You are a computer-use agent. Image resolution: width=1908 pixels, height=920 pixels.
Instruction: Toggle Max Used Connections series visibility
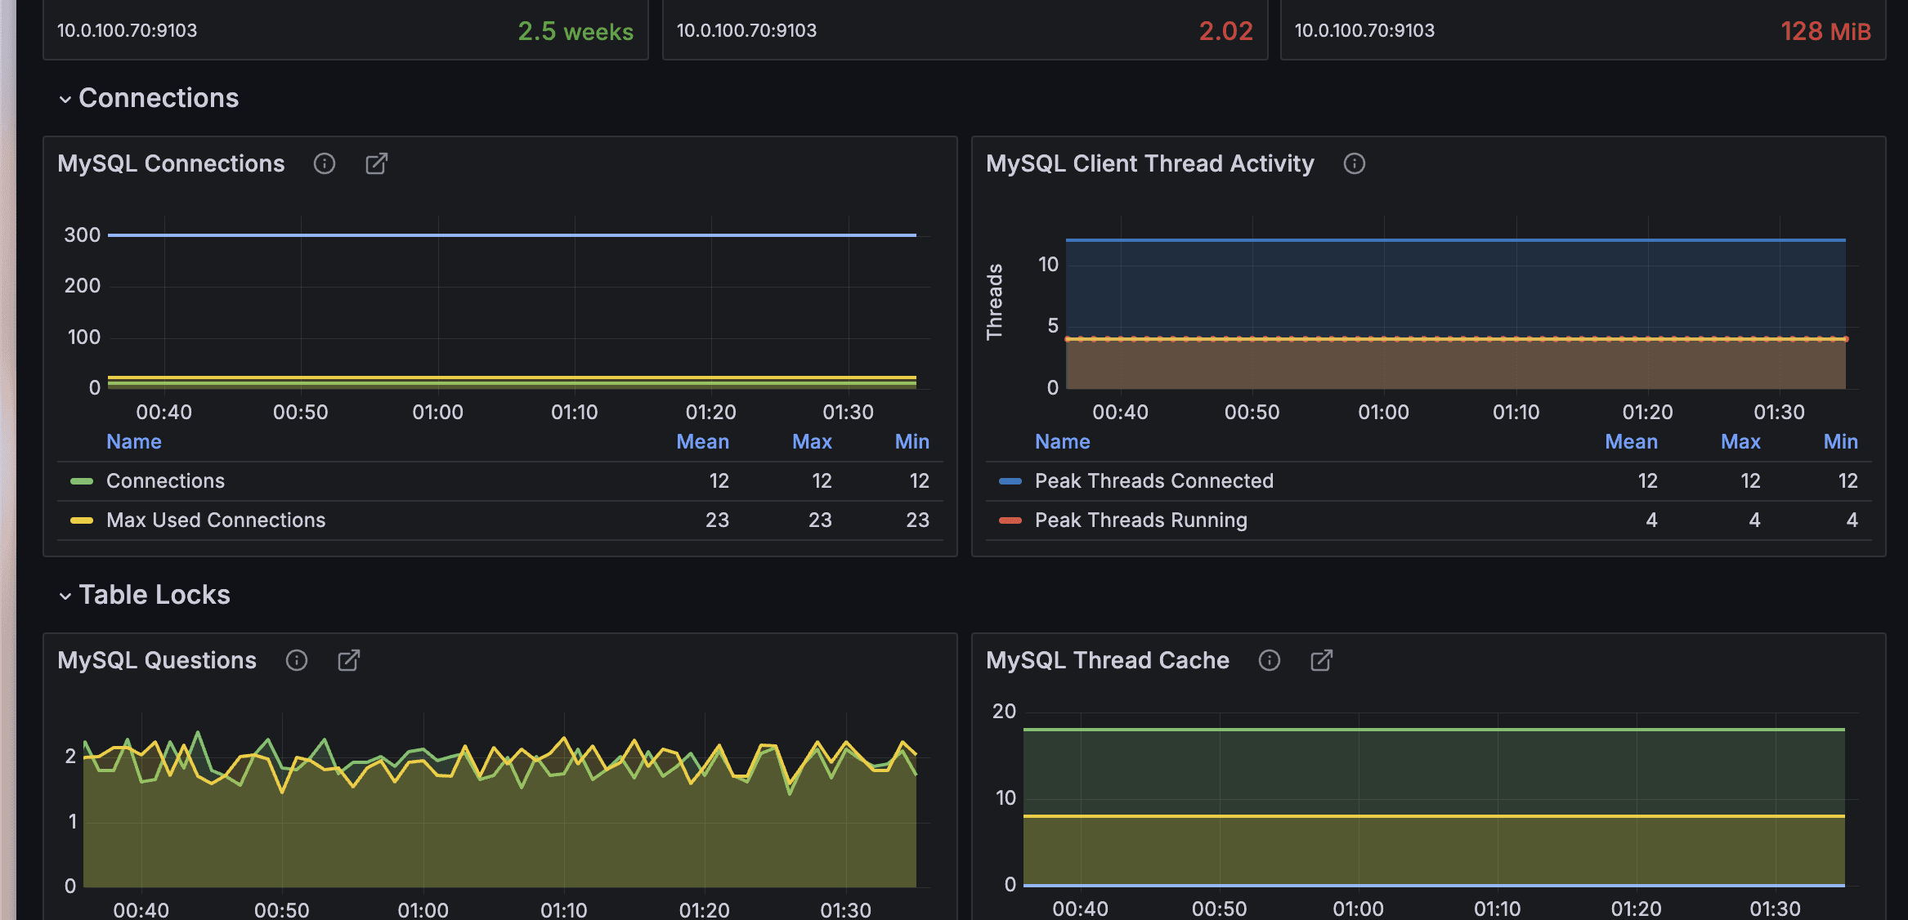(x=216, y=520)
